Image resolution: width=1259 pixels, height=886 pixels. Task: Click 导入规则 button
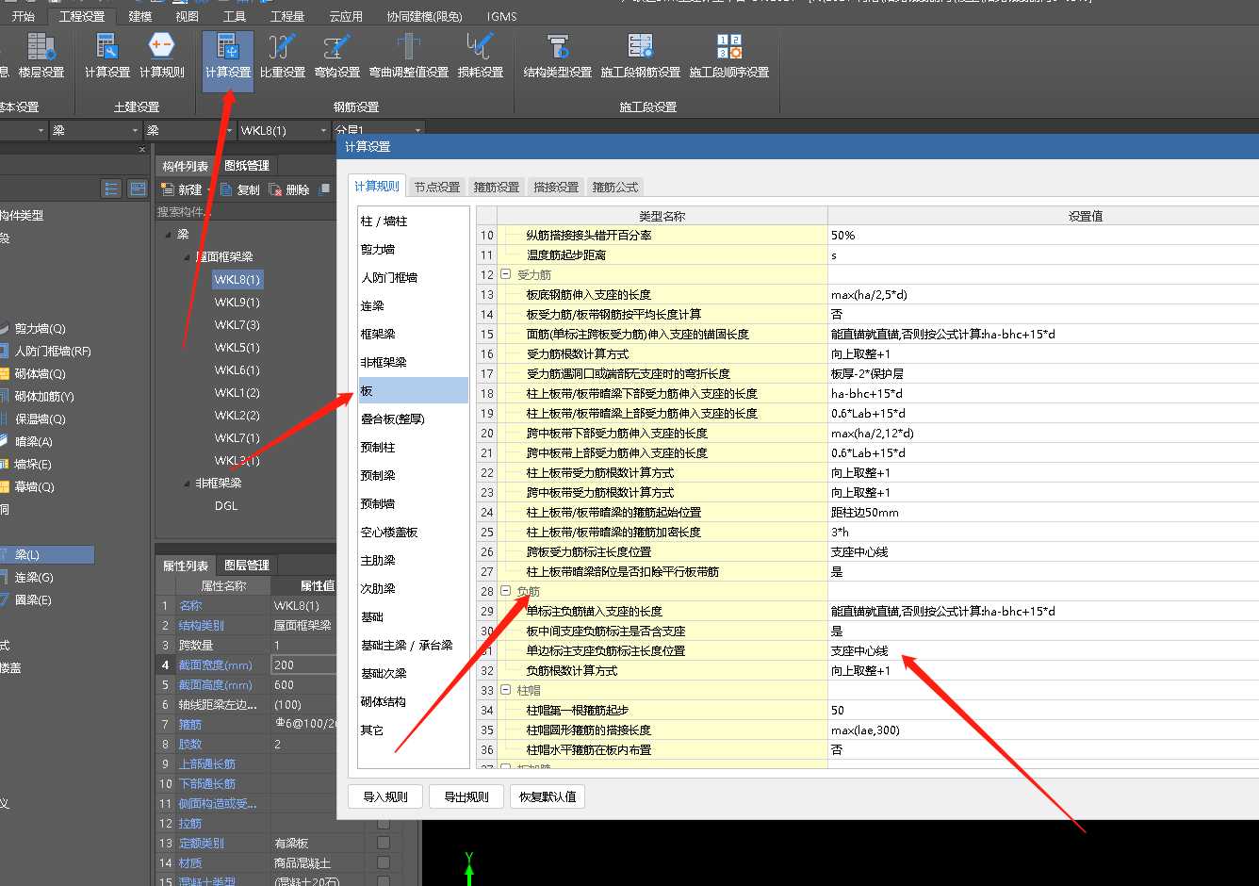pos(385,796)
